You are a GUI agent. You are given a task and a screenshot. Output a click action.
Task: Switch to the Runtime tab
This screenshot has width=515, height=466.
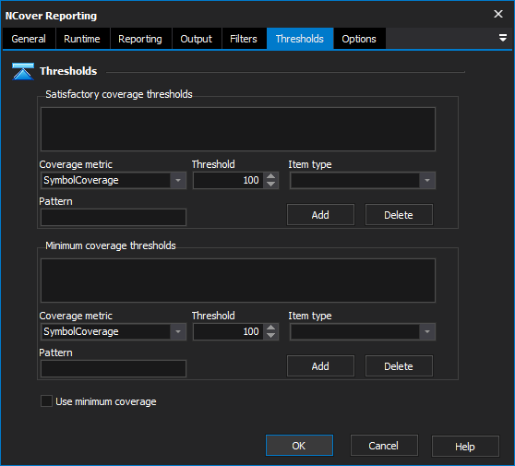coord(82,39)
